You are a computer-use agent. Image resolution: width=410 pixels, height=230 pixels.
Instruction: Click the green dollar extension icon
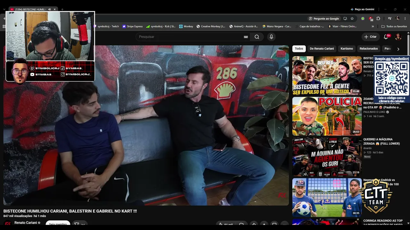pyautogui.click(x=363, y=19)
